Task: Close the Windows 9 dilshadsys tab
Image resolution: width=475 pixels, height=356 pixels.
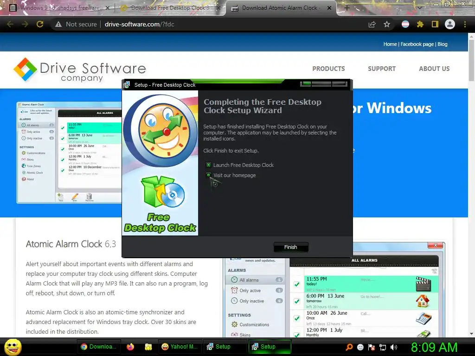Action: 108,8
